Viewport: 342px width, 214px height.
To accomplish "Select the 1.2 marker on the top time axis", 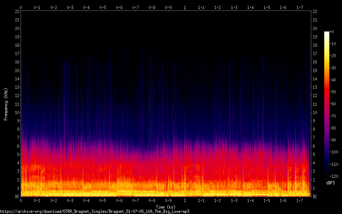I will 218,7.
